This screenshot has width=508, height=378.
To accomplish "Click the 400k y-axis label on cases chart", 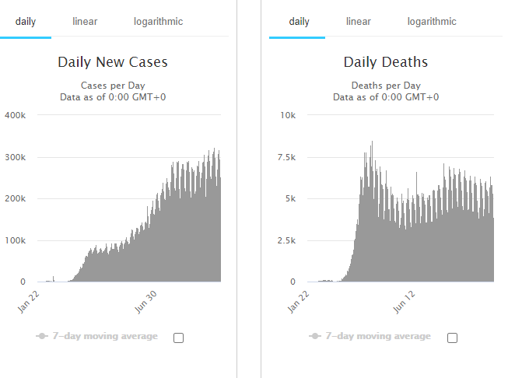I will (16, 115).
